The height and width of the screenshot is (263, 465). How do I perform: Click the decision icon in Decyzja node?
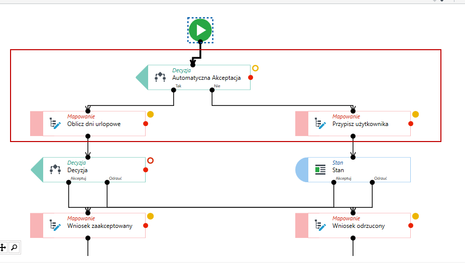click(x=55, y=169)
